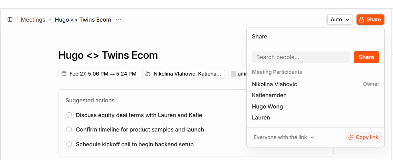Click the orange Share button in popup

366,57
